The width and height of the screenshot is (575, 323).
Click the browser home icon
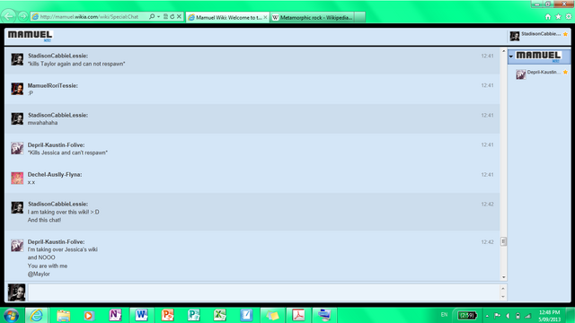tap(548, 17)
